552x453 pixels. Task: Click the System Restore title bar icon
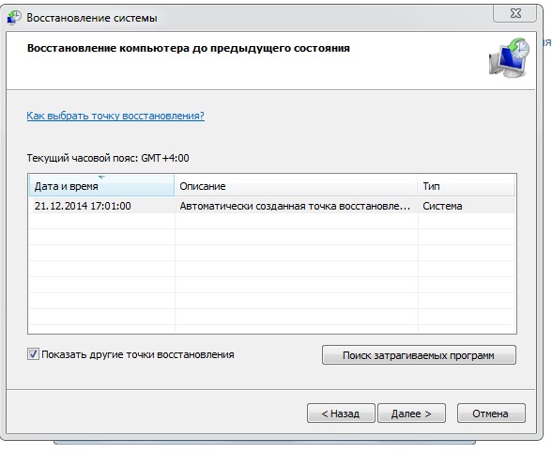pyautogui.click(x=14, y=18)
